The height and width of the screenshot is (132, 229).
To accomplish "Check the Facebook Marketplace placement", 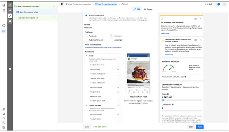I will [x=118, y=74].
